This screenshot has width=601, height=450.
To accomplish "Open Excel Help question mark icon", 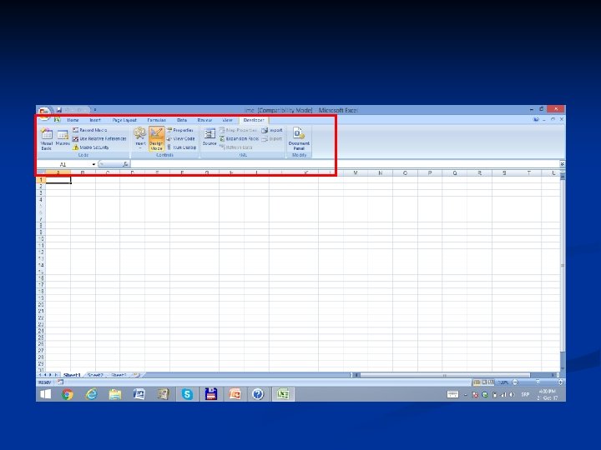I will pos(536,119).
